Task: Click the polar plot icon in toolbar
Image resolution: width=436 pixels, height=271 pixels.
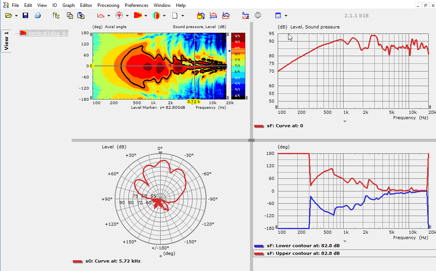Action: pos(119,16)
